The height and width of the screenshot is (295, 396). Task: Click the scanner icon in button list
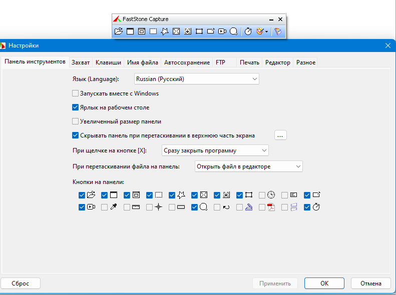249,207
